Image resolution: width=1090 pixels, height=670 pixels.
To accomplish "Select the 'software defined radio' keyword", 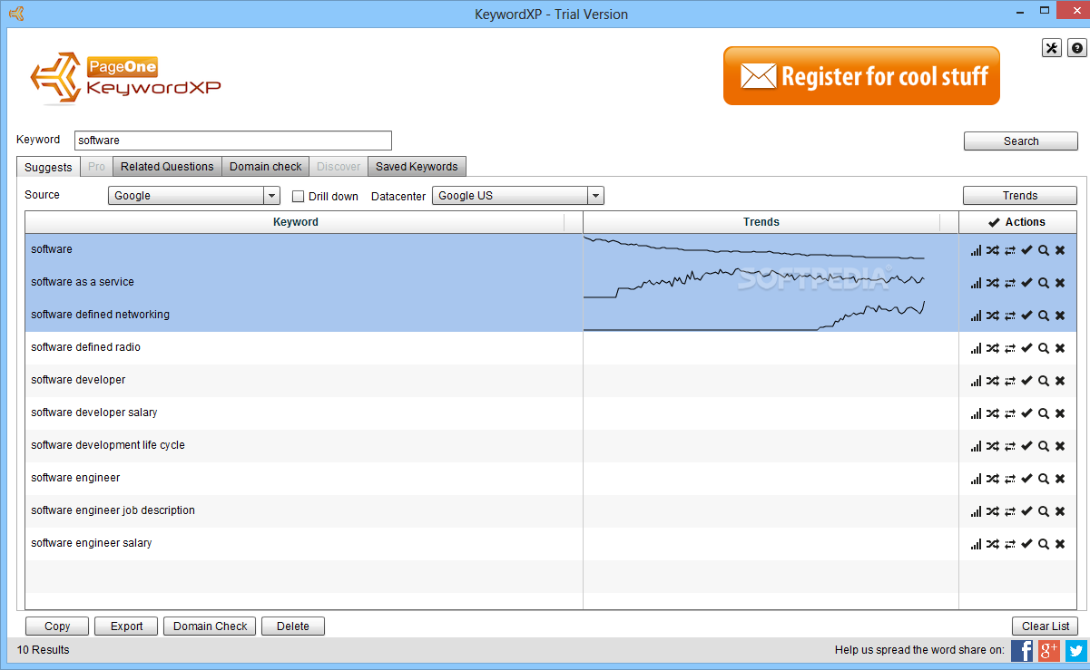I will coord(85,347).
